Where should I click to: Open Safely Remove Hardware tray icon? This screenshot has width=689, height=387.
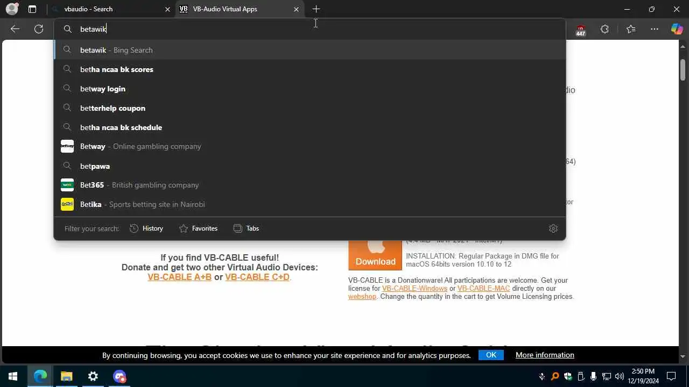(581, 376)
